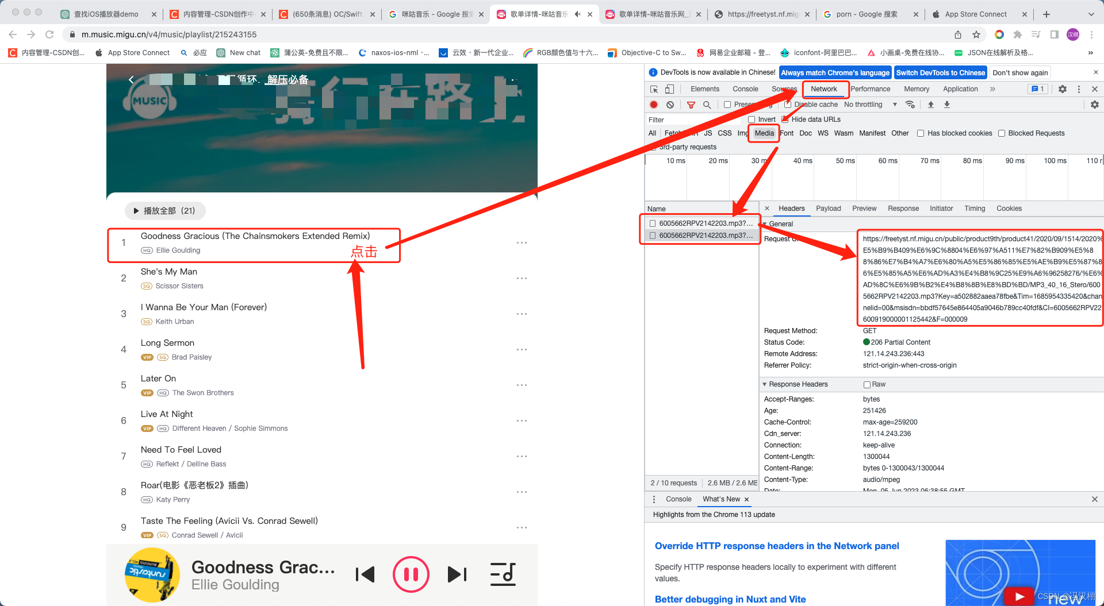Click the browser address bar URL

point(169,34)
